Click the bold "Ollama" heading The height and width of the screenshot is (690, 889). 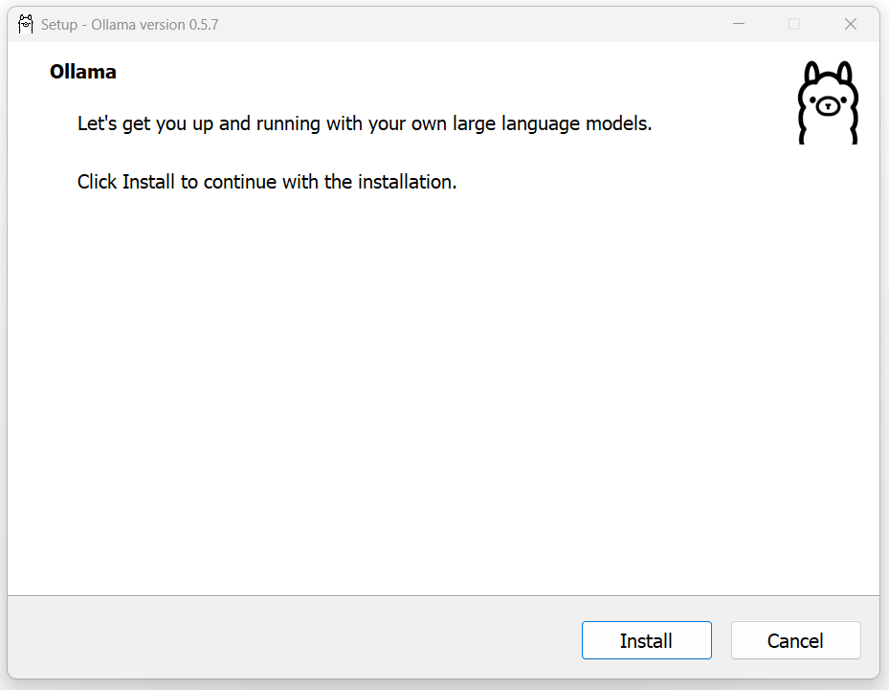(x=83, y=72)
